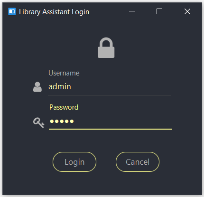The height and width of the screenshot is (197, 204).
Task: Click the gray underline beneath the username field
Action: pos(110,95)
